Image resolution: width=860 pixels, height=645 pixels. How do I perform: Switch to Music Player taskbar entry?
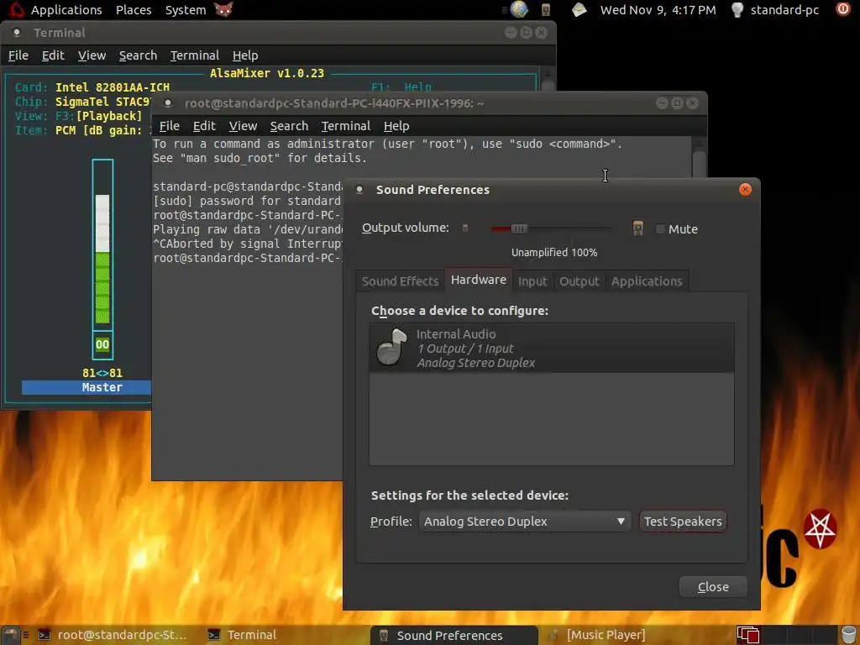pyautogui.click(x=598, y=635)
